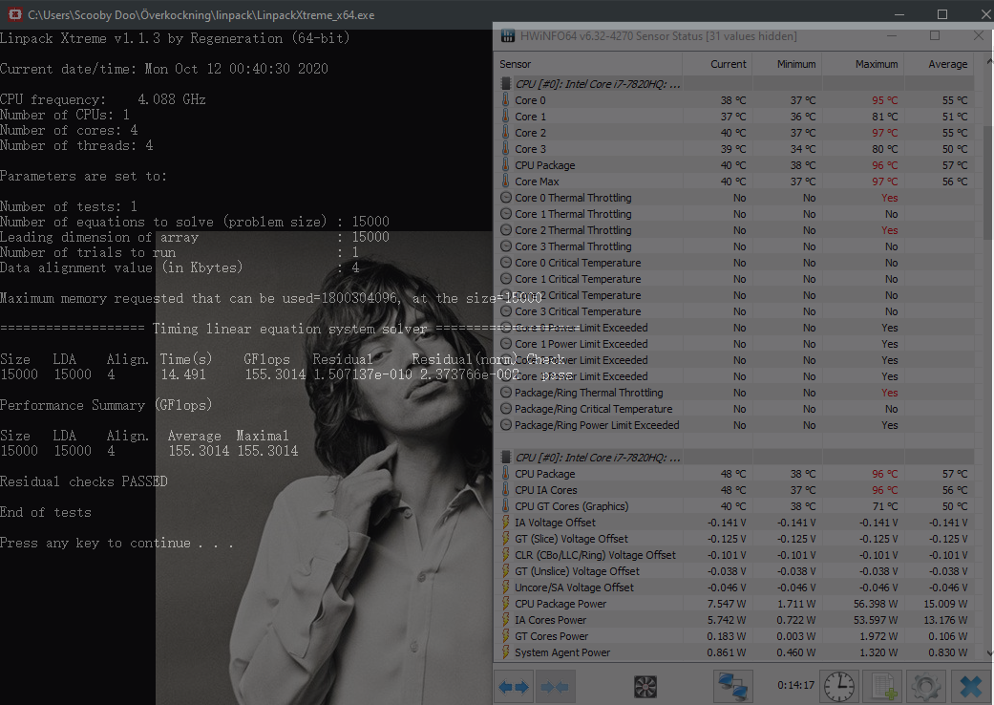Click 'CPU frequency: 4.088 GHz' line in console
994x705 pixels.
[x=103, y=99]
